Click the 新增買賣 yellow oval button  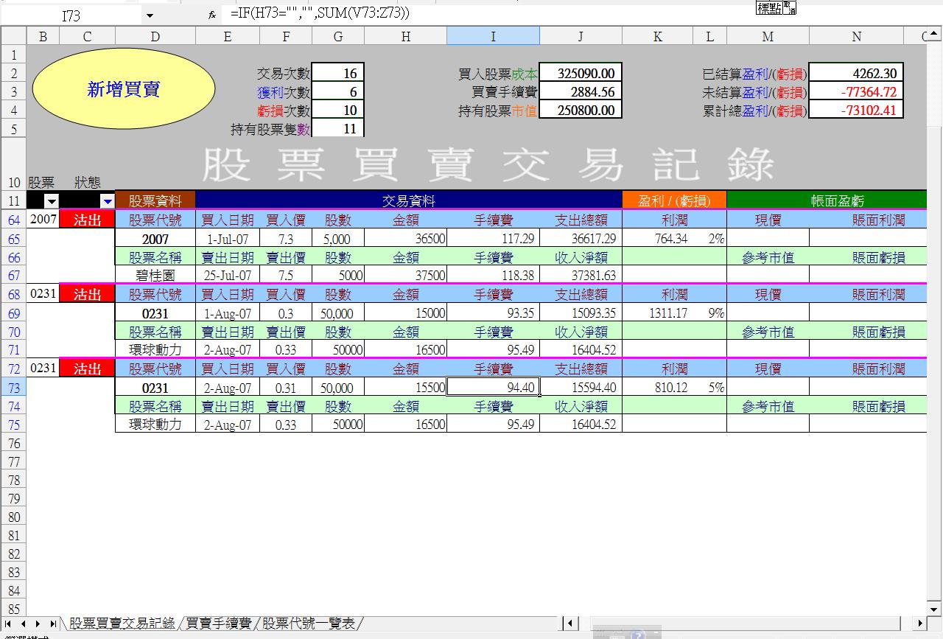pyautogui.click(x=124, y=89)
